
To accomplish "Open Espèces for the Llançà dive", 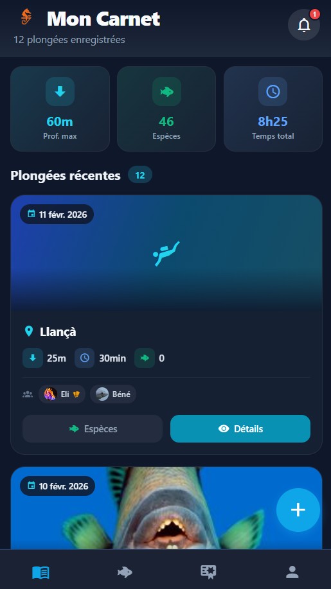I will point(93,428).
